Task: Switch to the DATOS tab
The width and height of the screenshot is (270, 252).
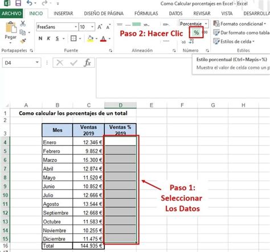Action: tap(175, 14)
